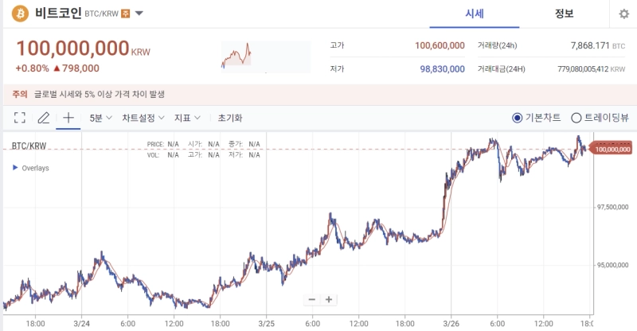
Task: Select the 기본차트 radio option
Action: (x=517, y=118)
